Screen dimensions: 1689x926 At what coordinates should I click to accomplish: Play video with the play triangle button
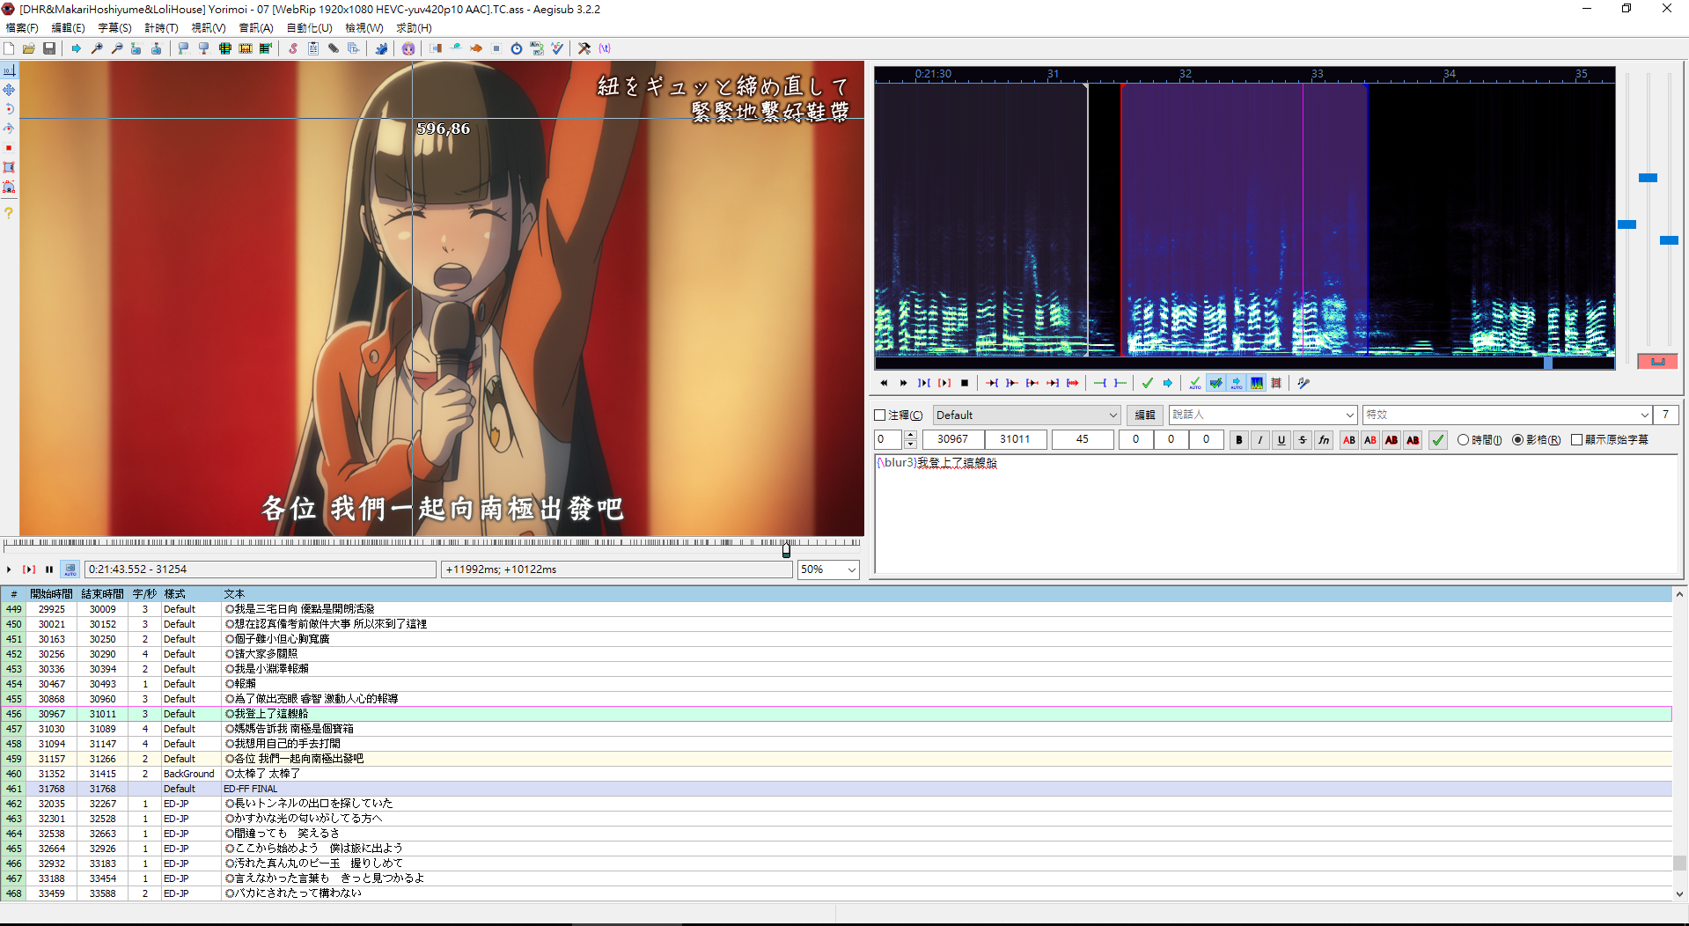9,570
